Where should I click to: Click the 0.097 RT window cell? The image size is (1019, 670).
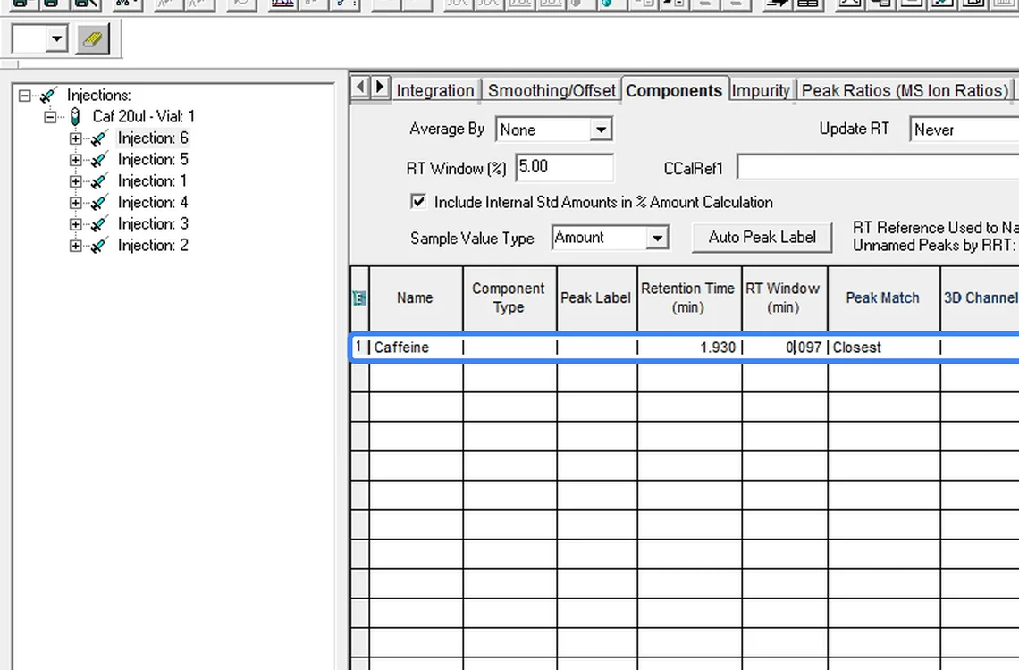(x=784, y=348)
